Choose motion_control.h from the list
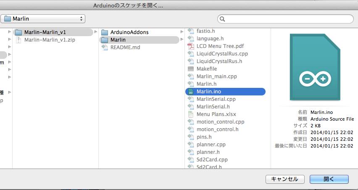 [x=217, y=129]
